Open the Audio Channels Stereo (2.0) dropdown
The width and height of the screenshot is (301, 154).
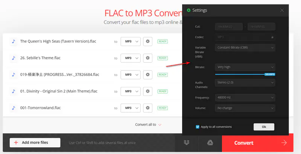pos(245,82)
